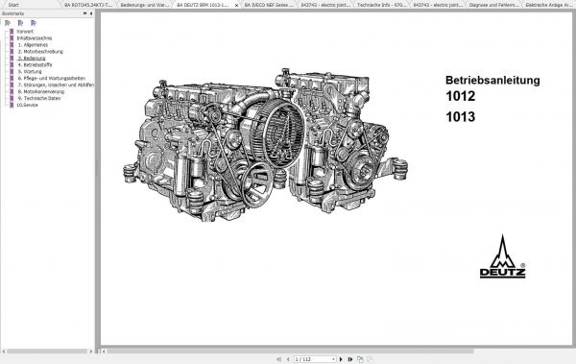Open the 10. Service bookmark
576x364 pixels.
(27, 105)
